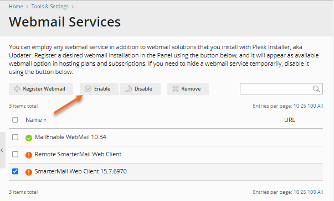Click the magnifier search icon
The image size is (334, 201).
316,89
